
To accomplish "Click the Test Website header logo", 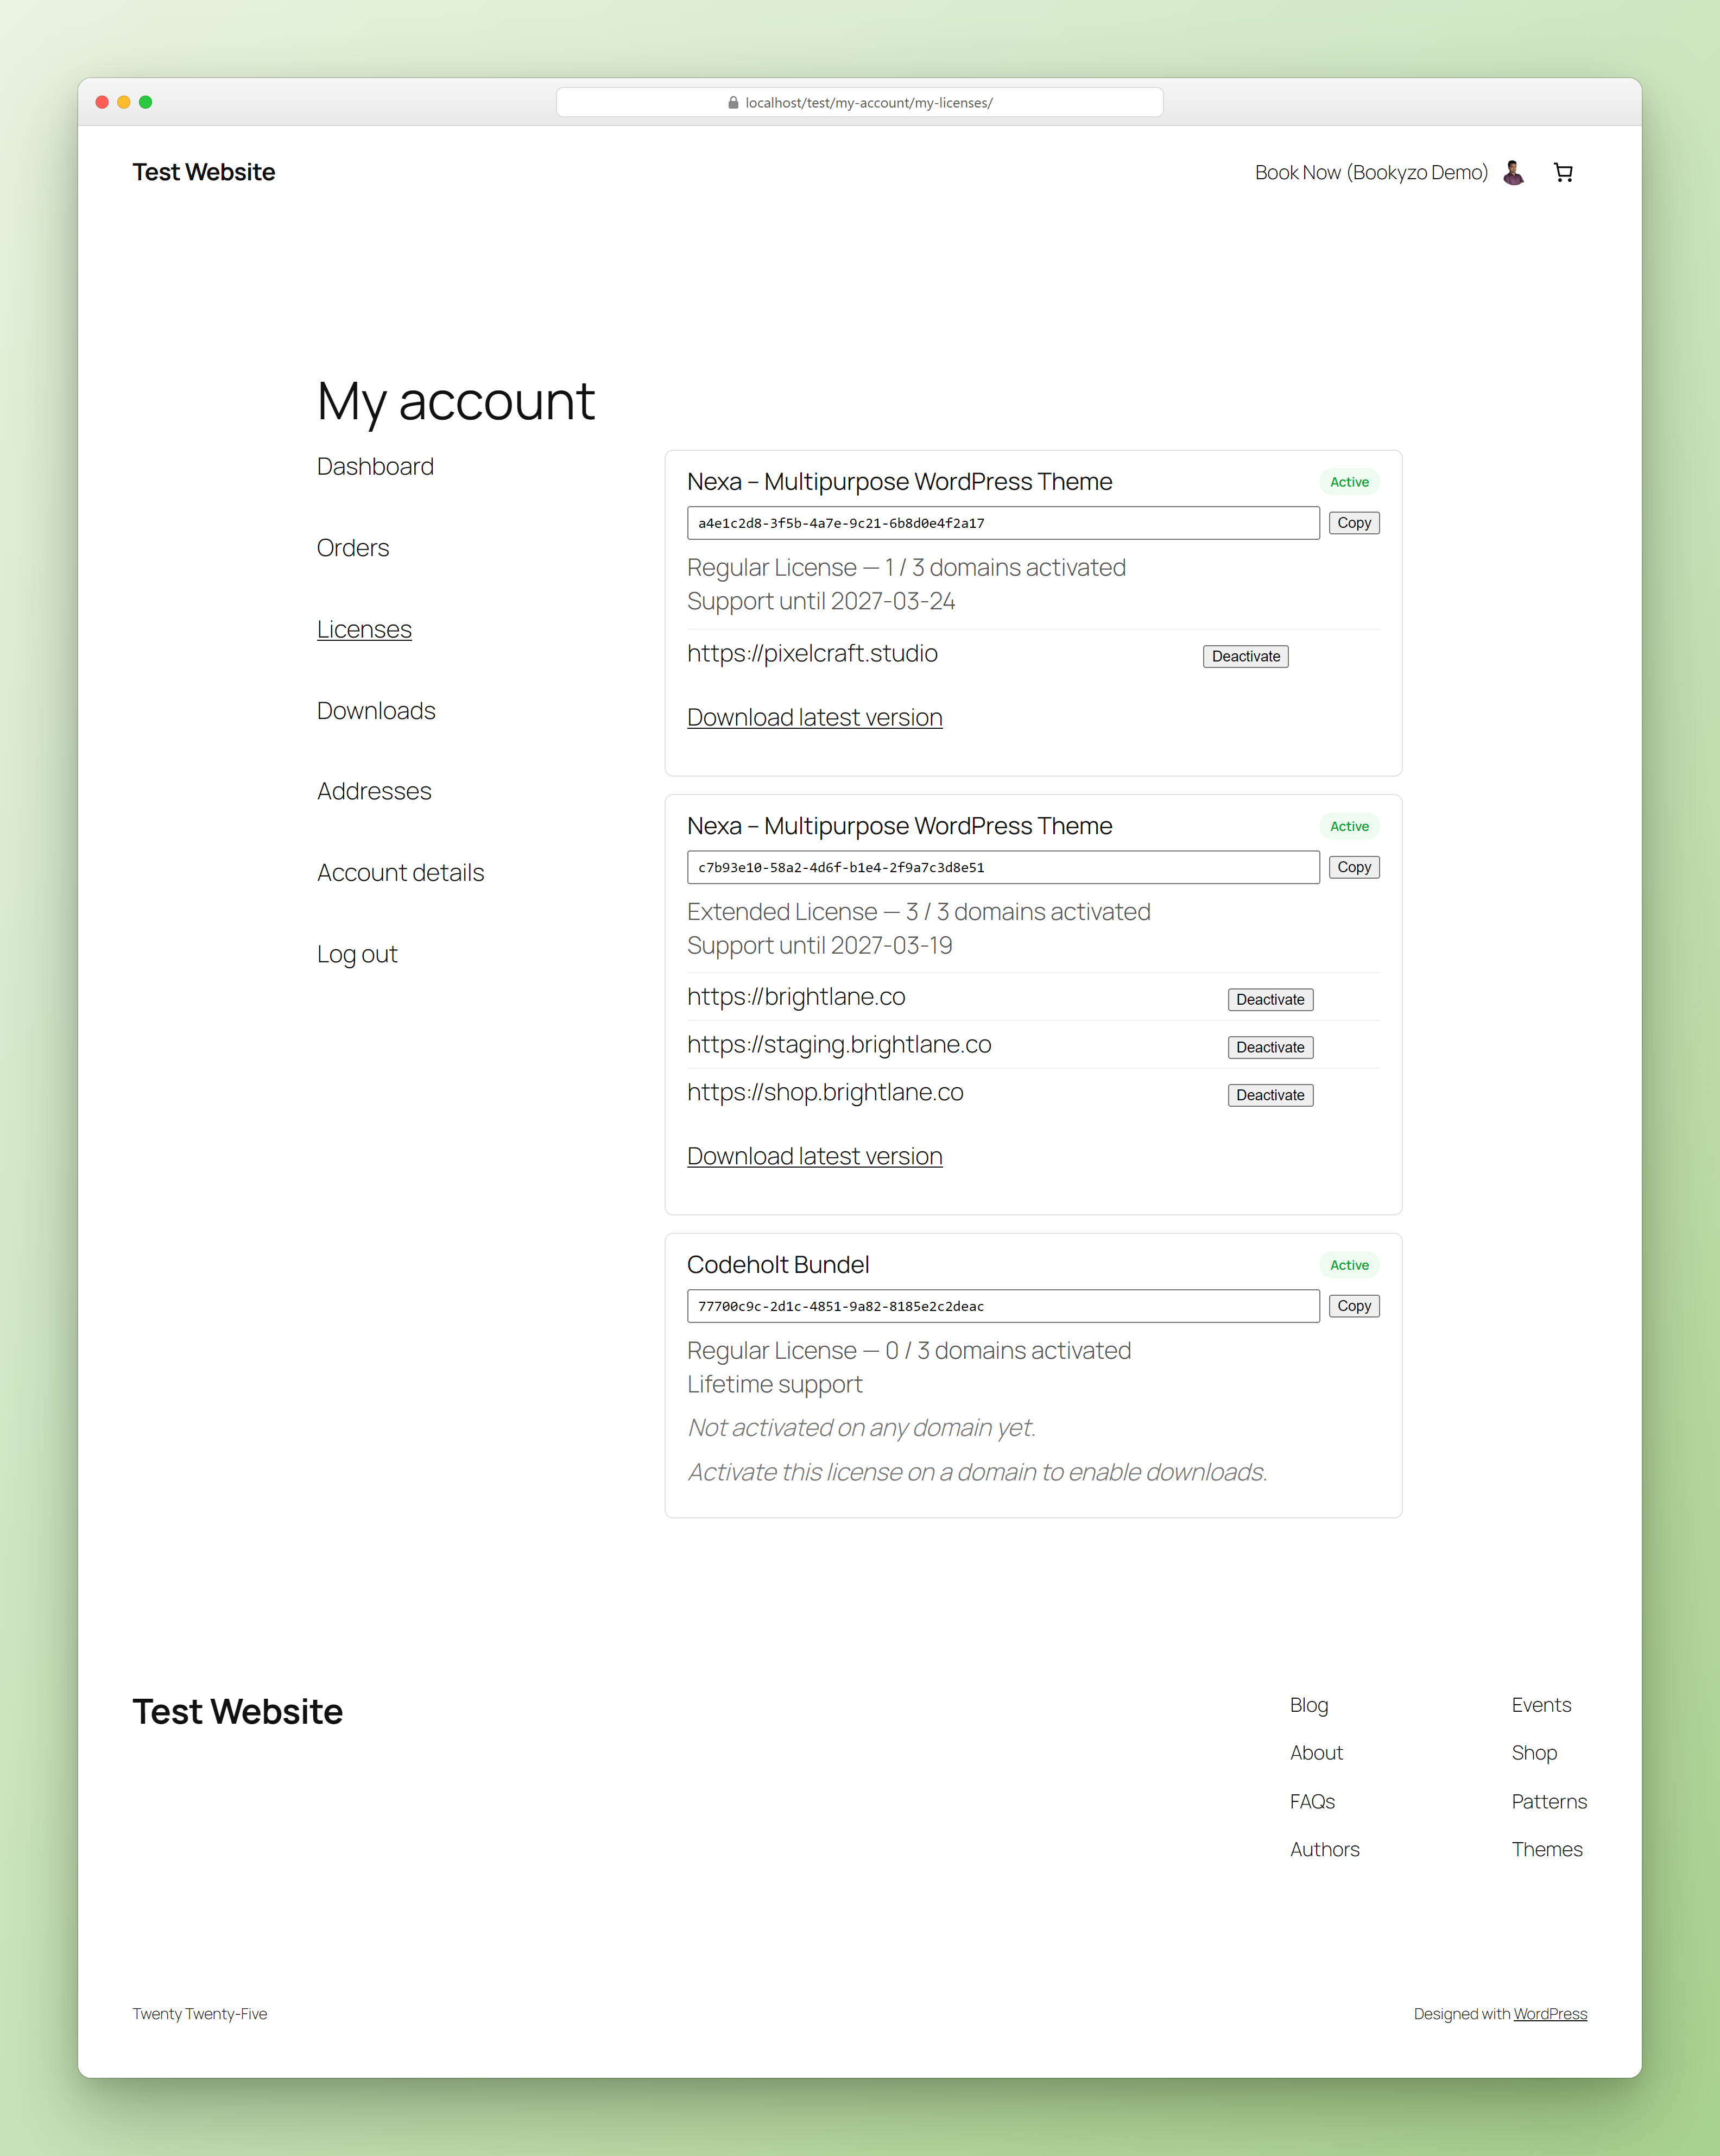I will tap(204, 172).
